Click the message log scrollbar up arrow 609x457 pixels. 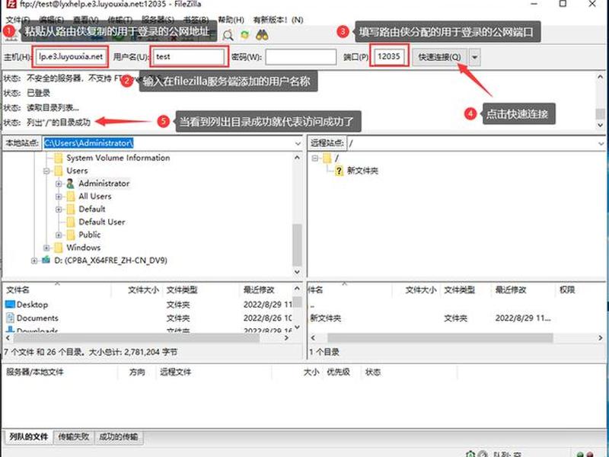[601, 77]
